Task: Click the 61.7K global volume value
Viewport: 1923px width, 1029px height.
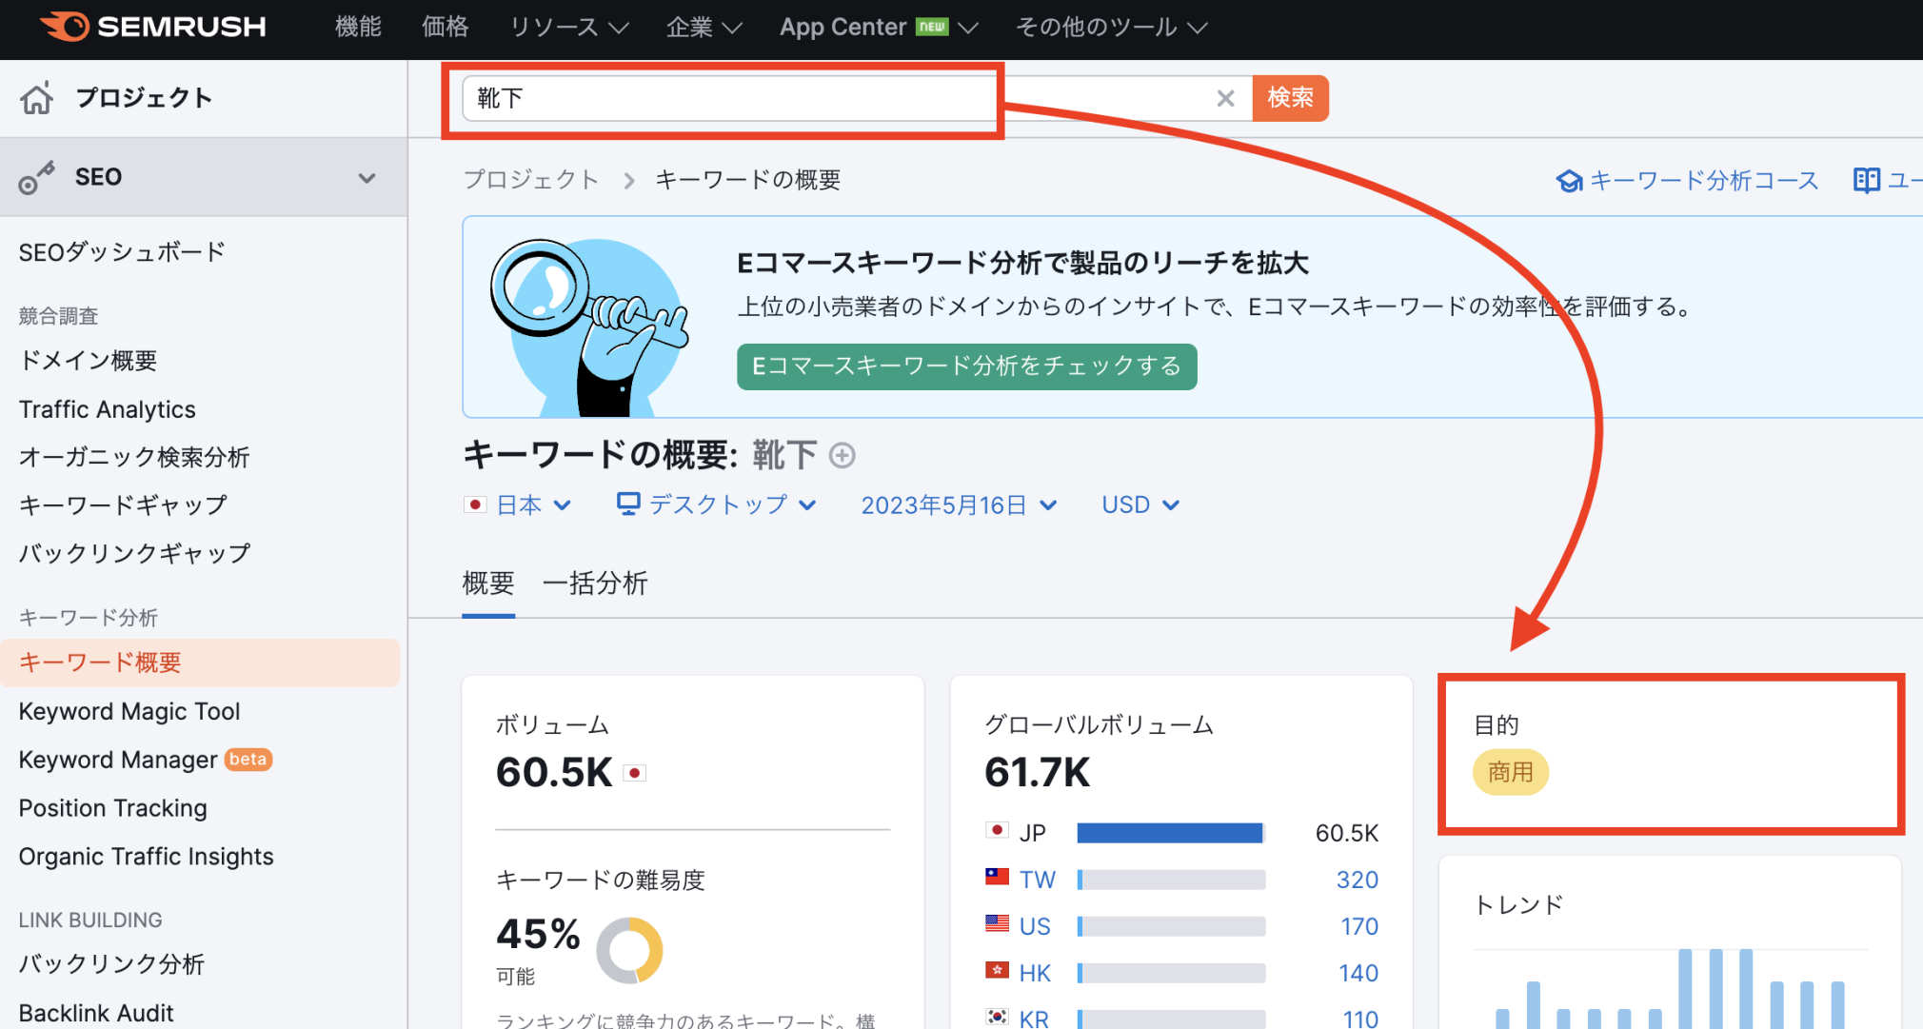Action: 1037,772
